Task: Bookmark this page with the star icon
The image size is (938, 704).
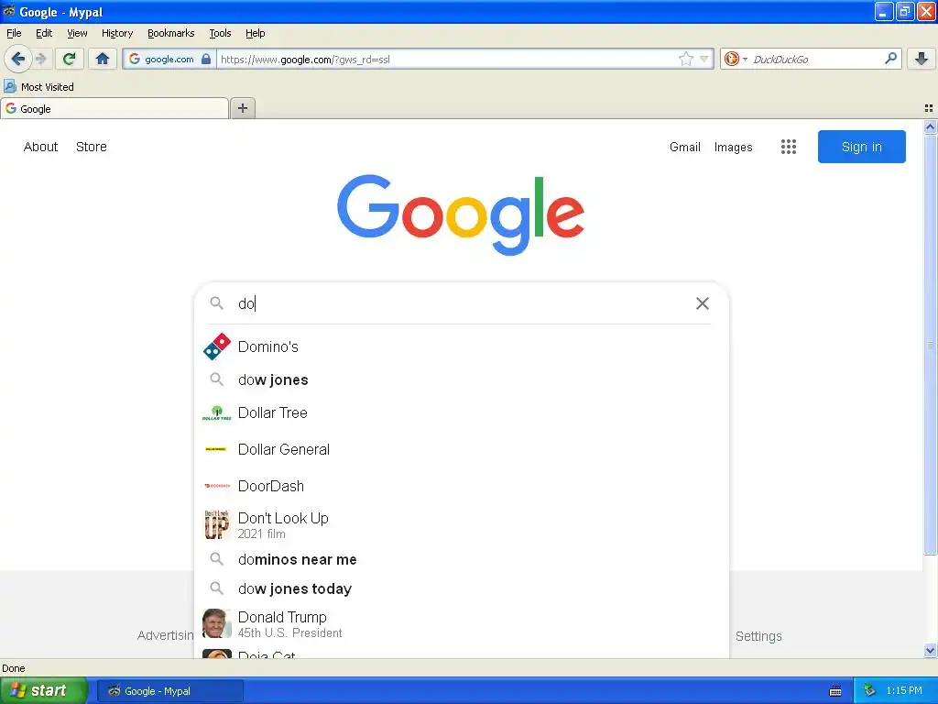Action: 685,59
